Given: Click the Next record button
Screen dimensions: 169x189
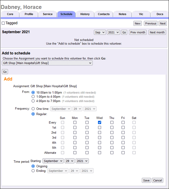Looking at the screenshot, I should (x=163, y=23).
